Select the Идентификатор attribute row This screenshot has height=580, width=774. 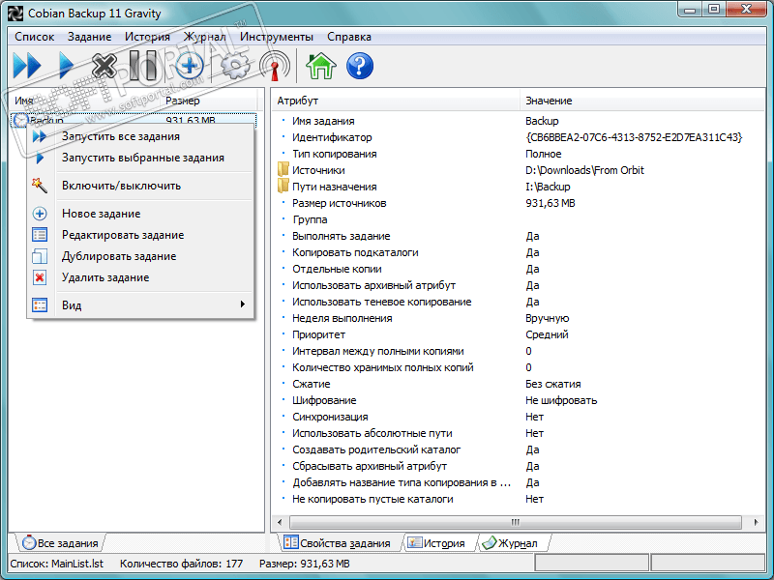tap(518, 137)
